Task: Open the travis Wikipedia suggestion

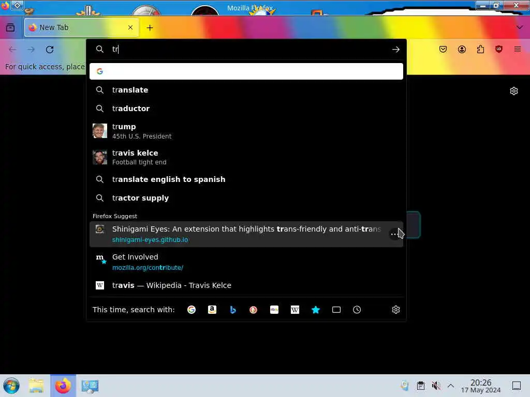Action: click(x=246, y=285)
